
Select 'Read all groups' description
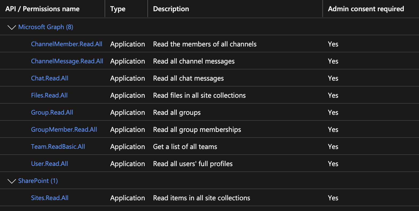[x=177, y=112]
